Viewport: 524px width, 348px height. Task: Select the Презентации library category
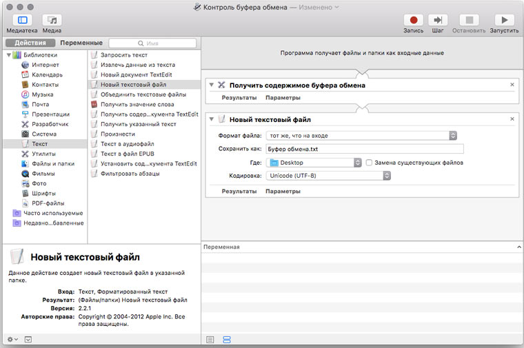tap(50, 114)
